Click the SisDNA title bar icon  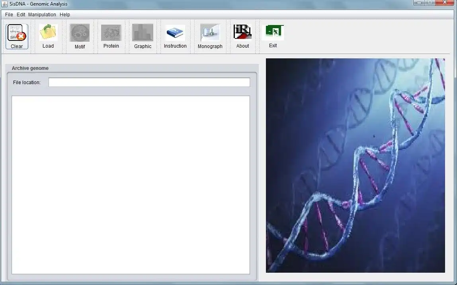pos(4,4)
